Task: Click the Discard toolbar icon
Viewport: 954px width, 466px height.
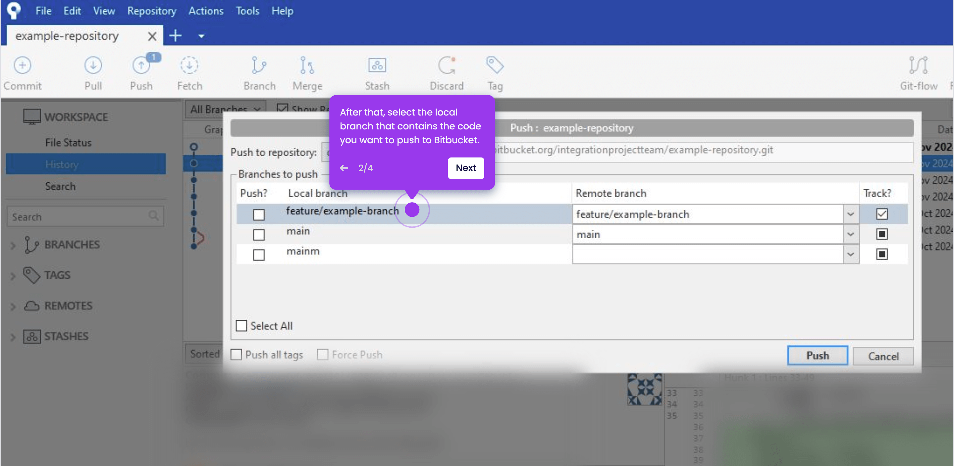Action: pyautogui.click(x=447, y=66)
